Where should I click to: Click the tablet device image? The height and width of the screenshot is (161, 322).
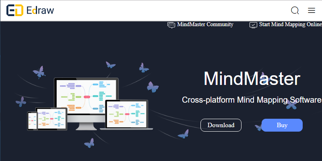pyautogui.click(x=52, y=118)
